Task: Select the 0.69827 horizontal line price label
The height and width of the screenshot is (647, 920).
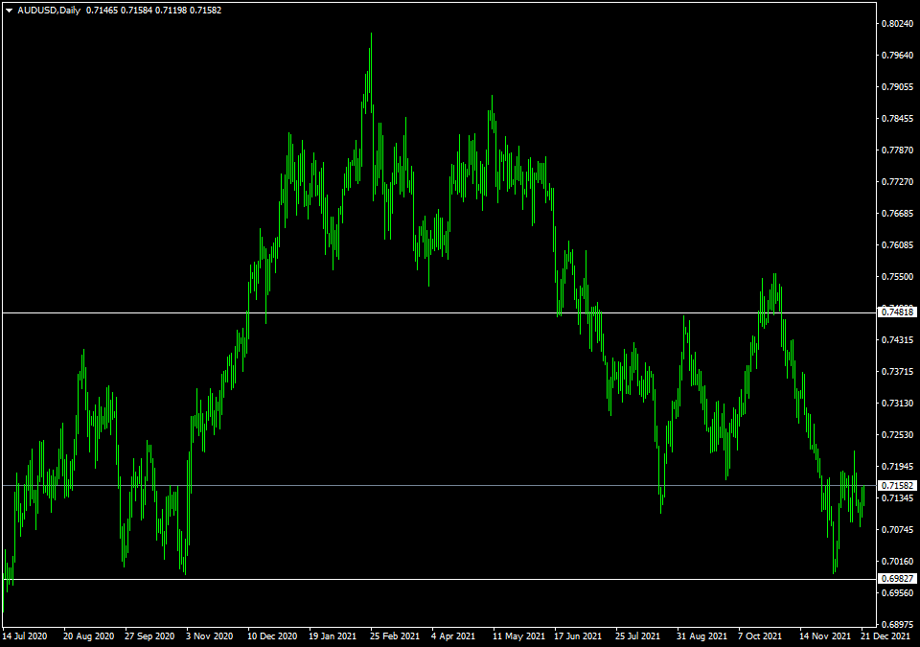Action: click(898, 578)
